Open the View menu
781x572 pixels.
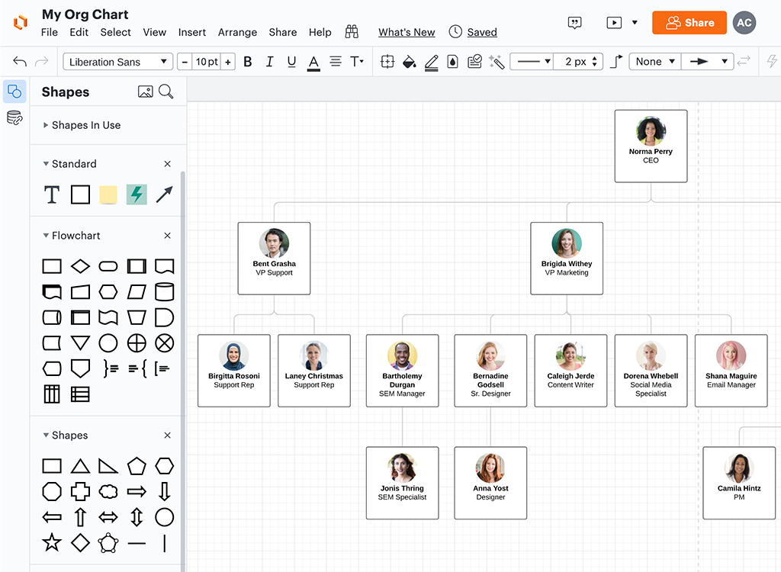point(154,32)
